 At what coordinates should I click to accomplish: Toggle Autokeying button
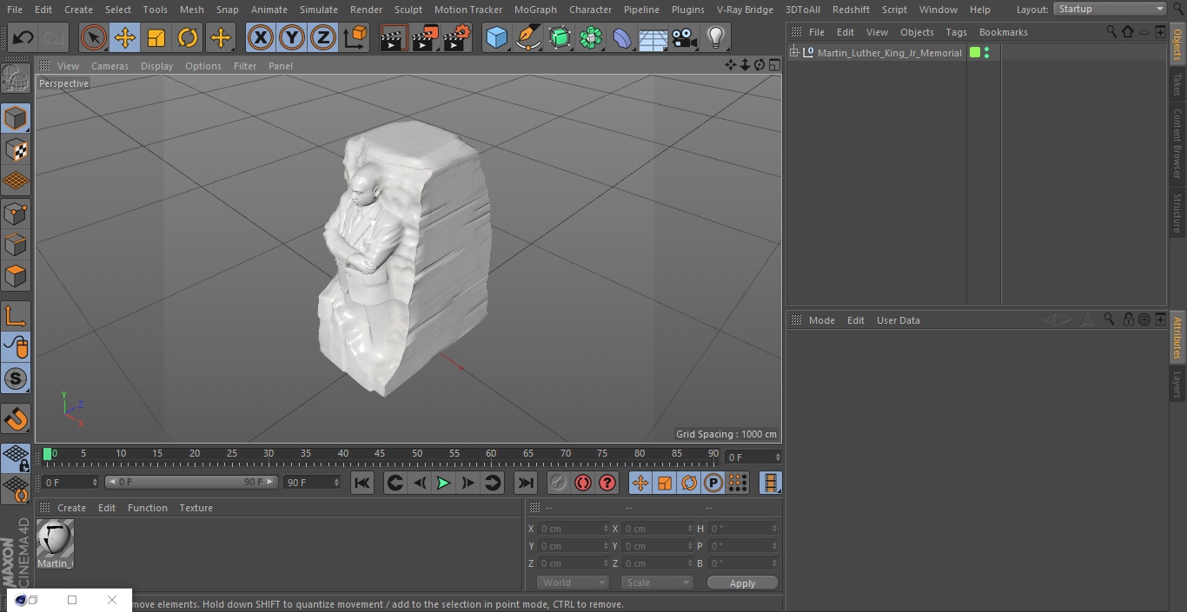click(583, 483)
